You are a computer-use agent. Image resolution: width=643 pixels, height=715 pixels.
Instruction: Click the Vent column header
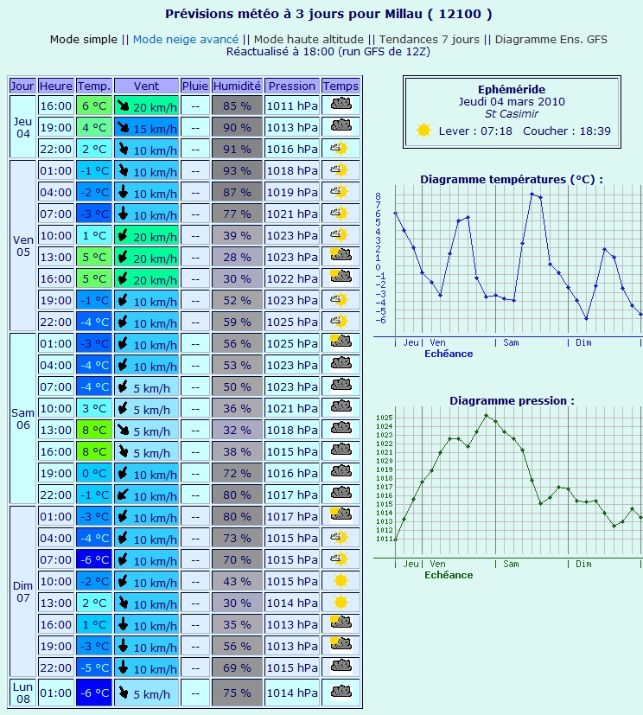pyautogui.click(x=146, y=86)
